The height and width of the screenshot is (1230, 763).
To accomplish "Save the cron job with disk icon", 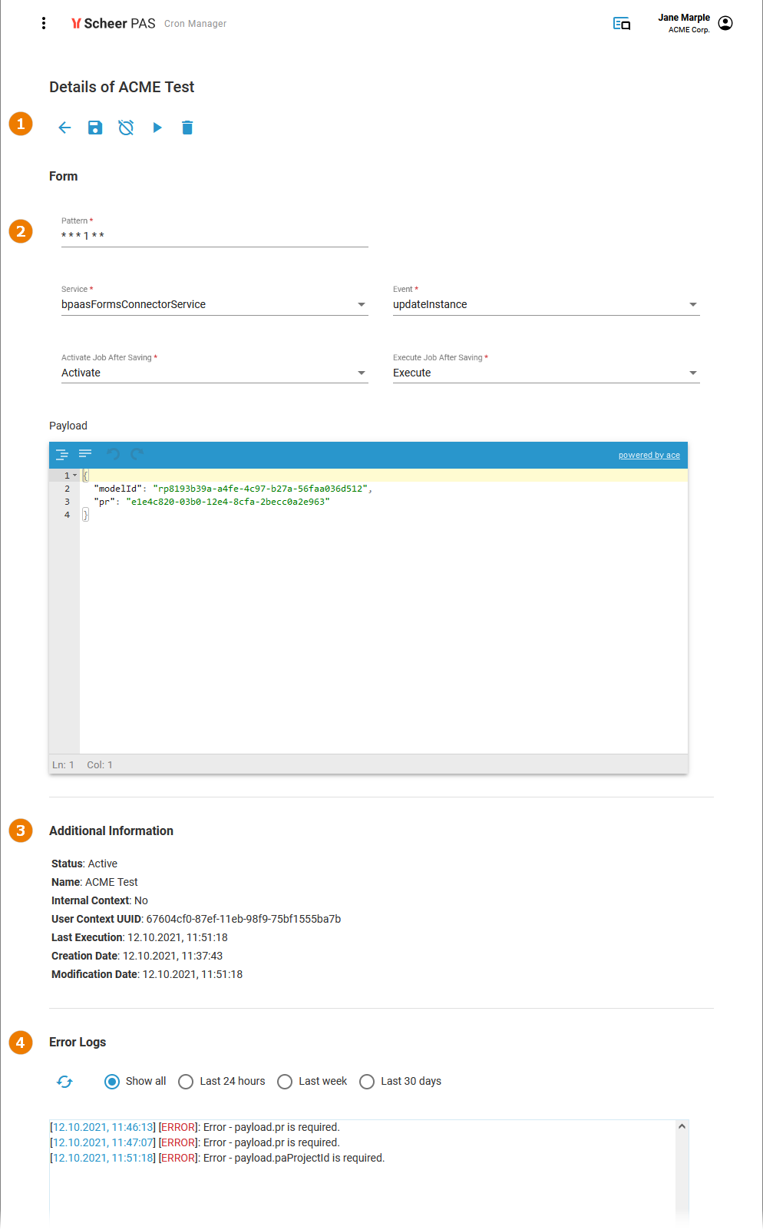I will pyautogui.click(x=95, y=128).
